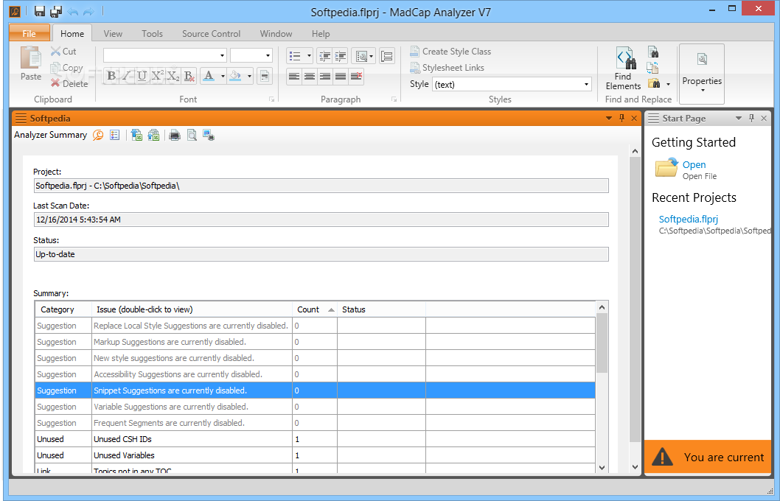
Task: Click the pages-with-arrows icon under Find
Action: point(653,68)
